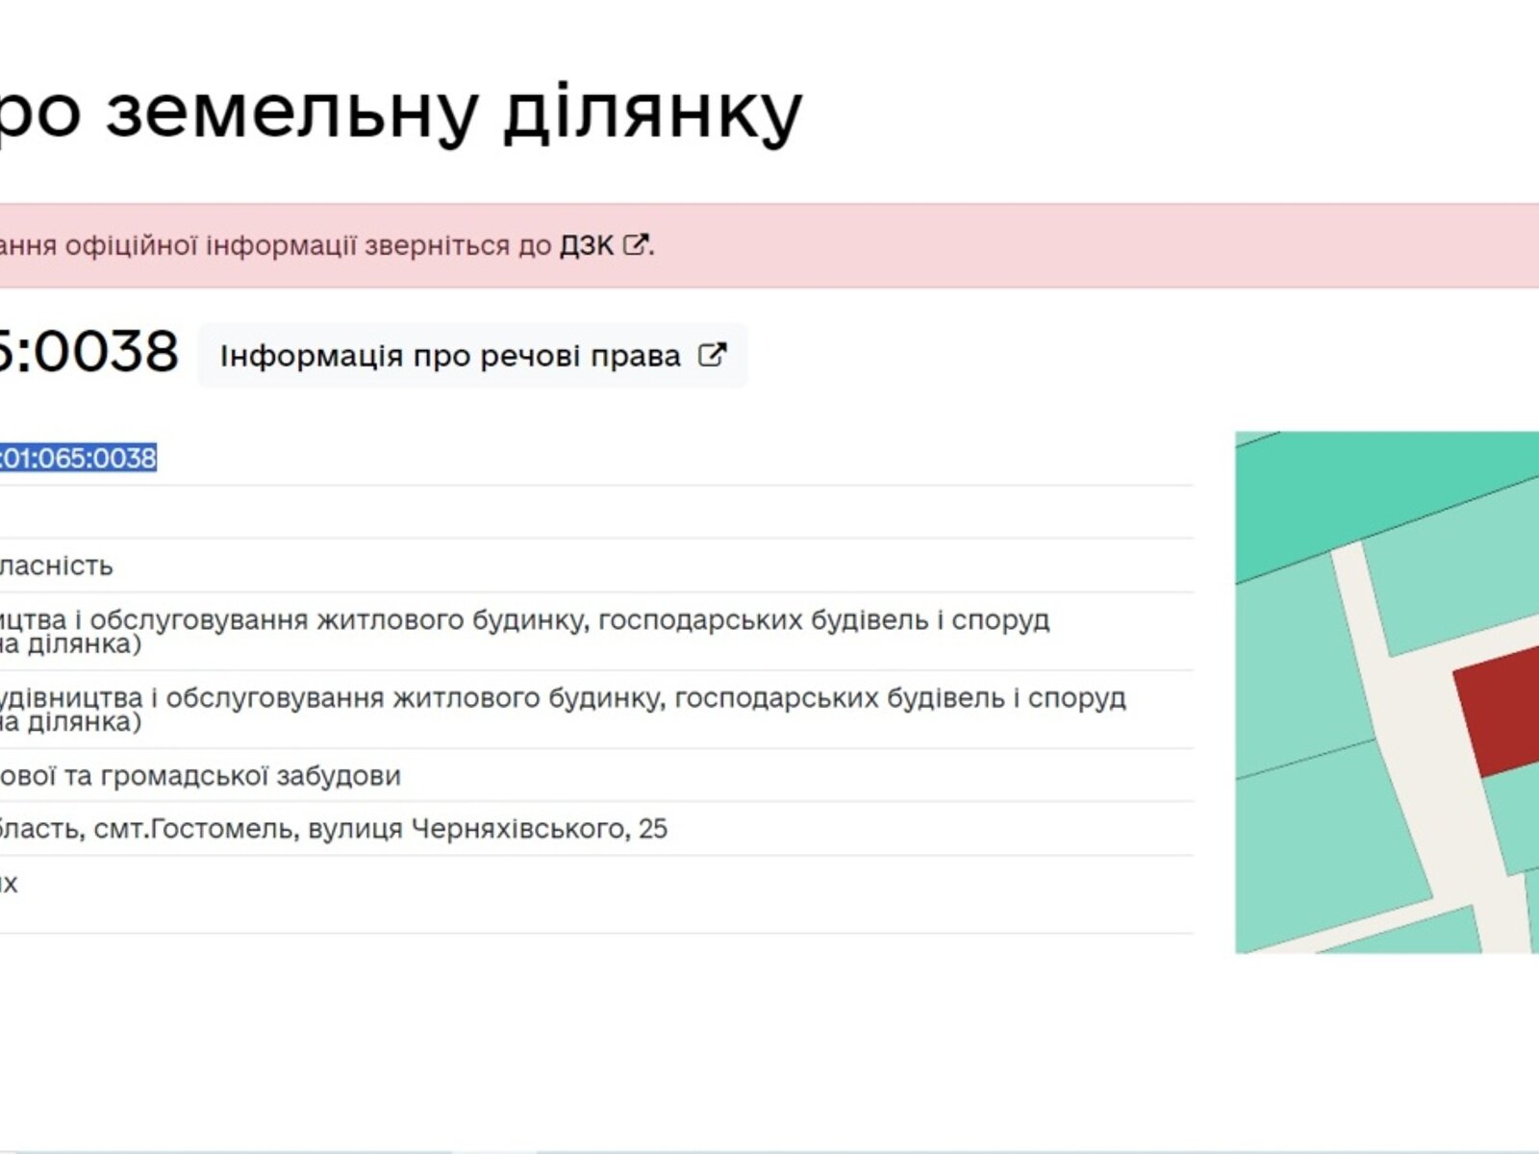
Task: Click address 'смт.Гостомель, вулиця Черняхівського, 25'
Action: [380, 829]
